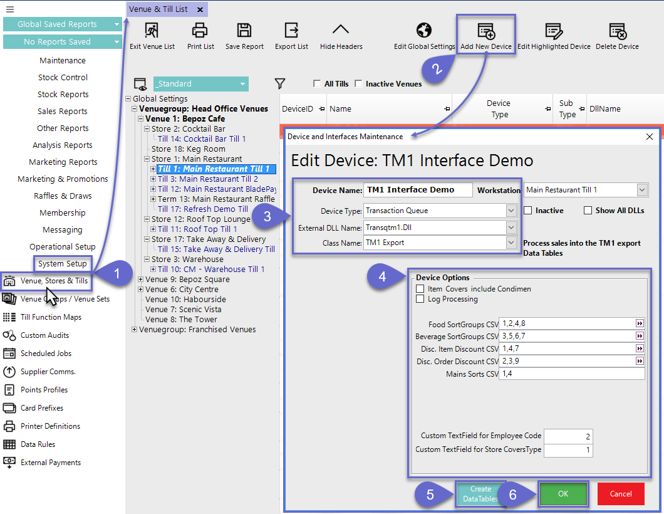Expand the Venue 9: Bepoz Square node
Viewport: 664px width, 514px height.
[x=141, y=280]
